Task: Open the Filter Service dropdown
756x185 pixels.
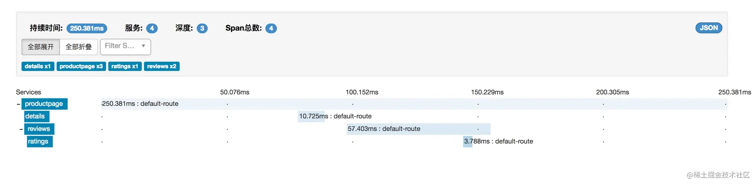Action: coord(125,47)
